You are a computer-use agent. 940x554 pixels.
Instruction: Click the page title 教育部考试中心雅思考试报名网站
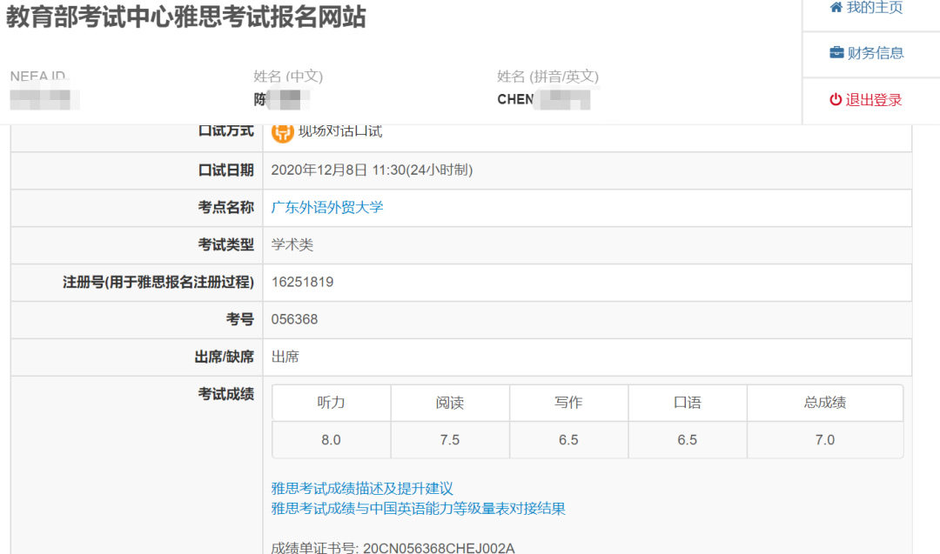(186, 17)
